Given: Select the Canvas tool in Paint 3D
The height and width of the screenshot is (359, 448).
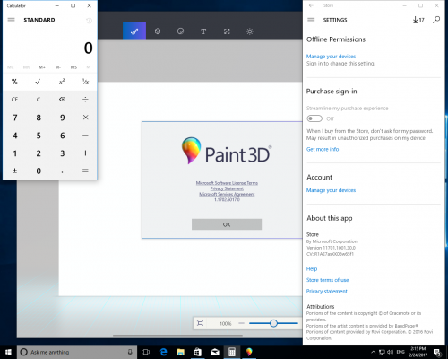Looking at the screenshot, I should (227, 31).
